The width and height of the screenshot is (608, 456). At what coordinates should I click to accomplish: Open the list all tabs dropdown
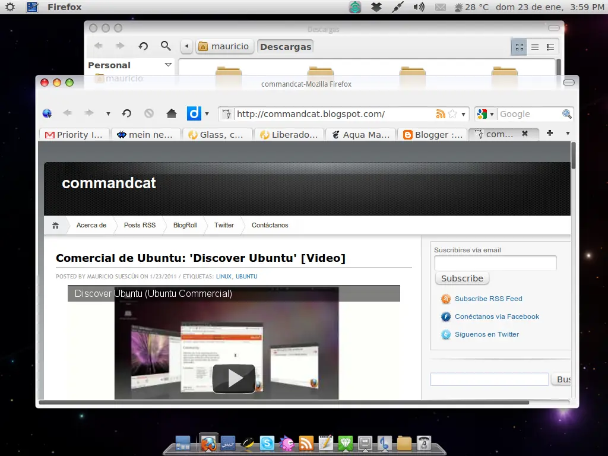click(568, 134)
